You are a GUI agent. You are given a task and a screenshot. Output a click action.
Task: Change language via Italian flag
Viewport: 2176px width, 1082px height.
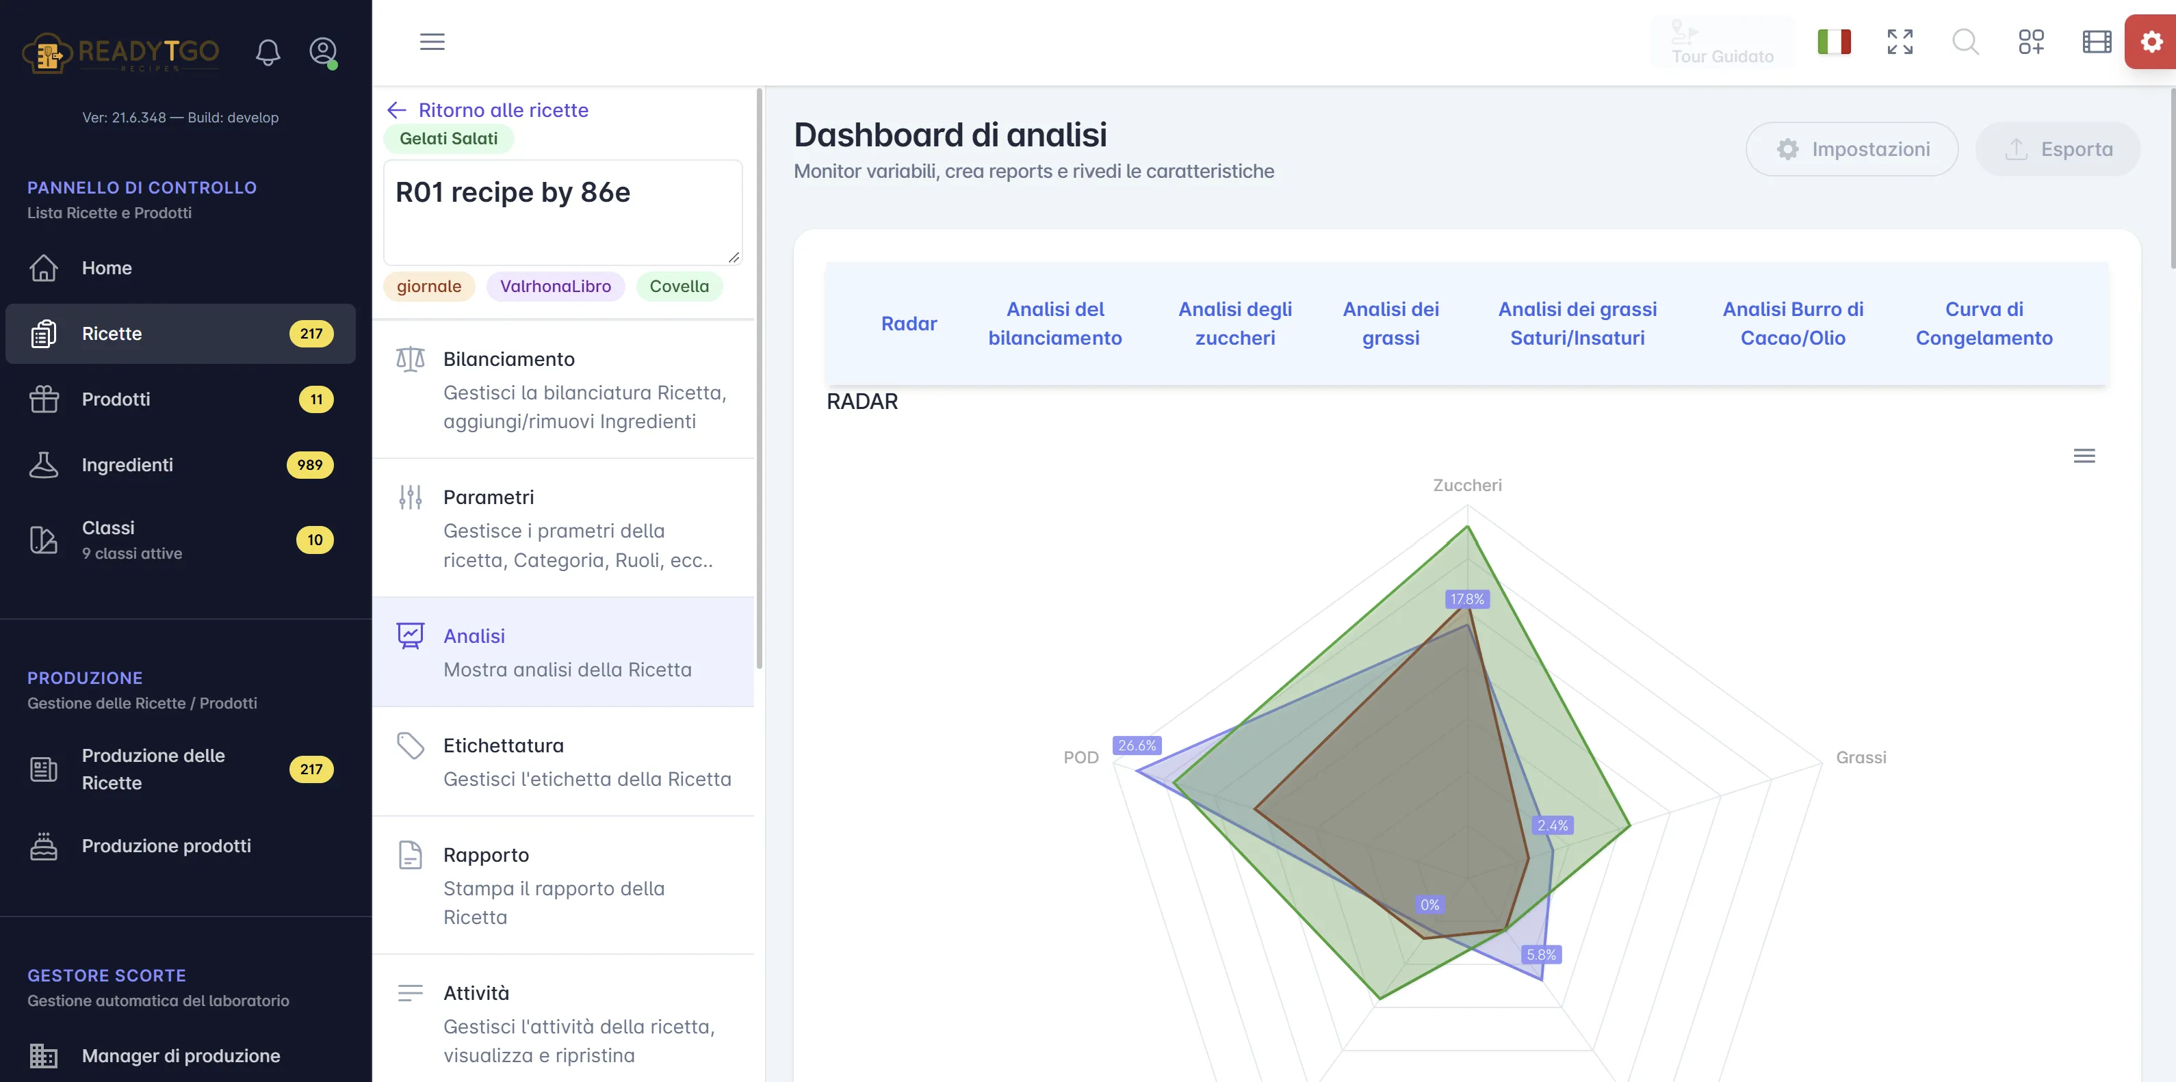[1834, 41]
